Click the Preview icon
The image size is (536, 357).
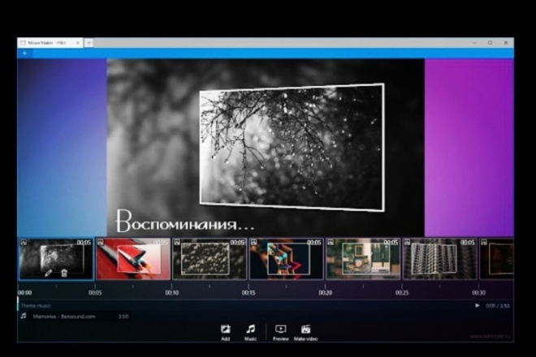pyautogui.click(x=281, y=329)
